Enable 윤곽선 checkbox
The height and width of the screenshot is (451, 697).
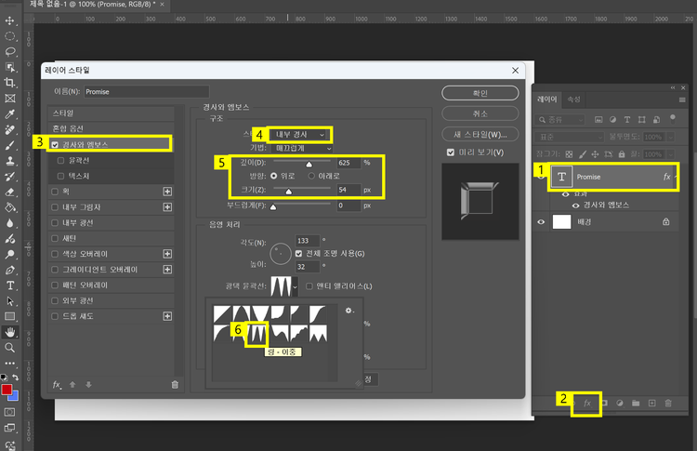61,160
